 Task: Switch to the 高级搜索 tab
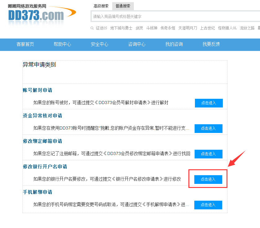tap(101, 6)
